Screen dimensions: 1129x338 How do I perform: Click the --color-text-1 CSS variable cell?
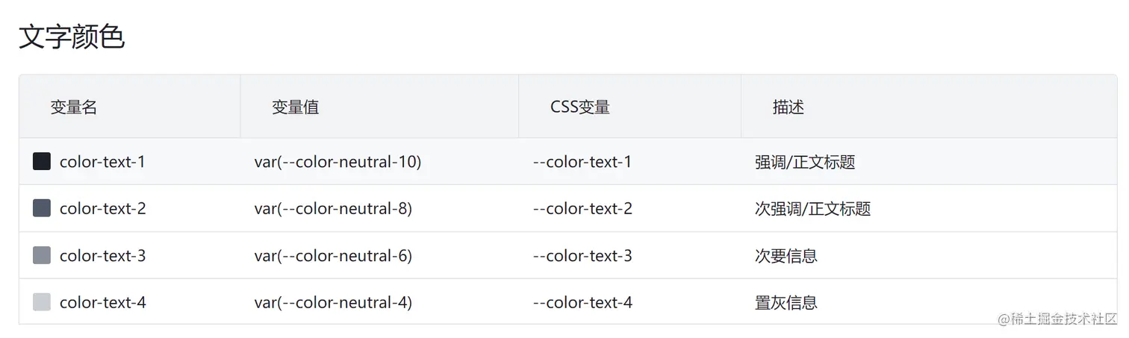point(582,161)
